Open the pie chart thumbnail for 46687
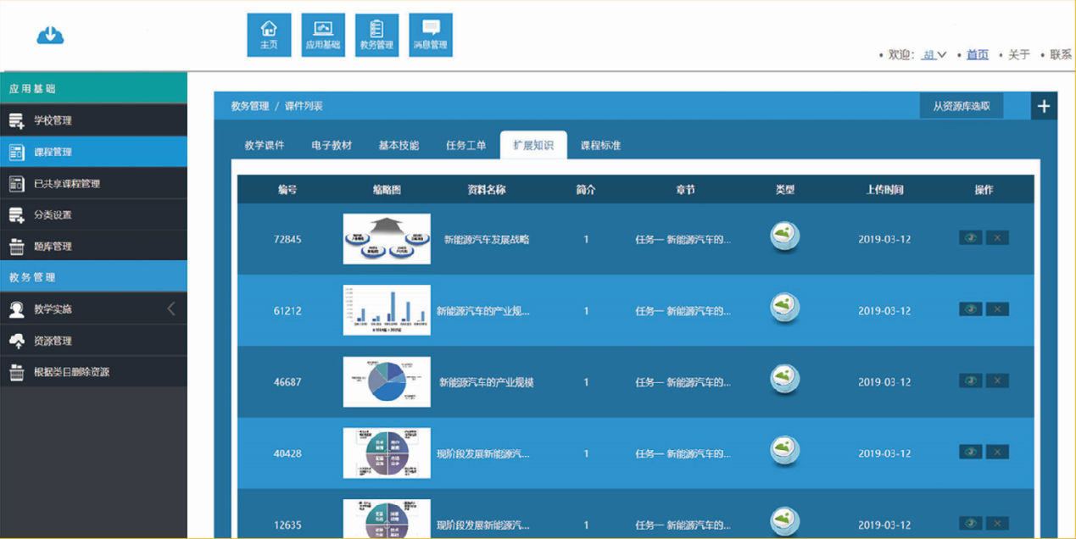The width and height of the screenshot is (1076, 539). 387,381
